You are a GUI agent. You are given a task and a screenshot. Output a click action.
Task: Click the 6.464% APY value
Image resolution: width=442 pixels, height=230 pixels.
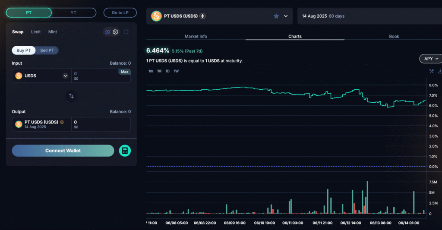tap(158, 51)
